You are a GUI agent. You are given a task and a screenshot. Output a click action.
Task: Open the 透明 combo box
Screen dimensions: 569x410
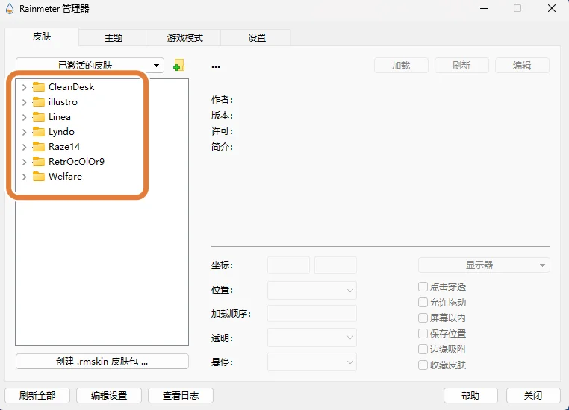click(x=312, y=338)
